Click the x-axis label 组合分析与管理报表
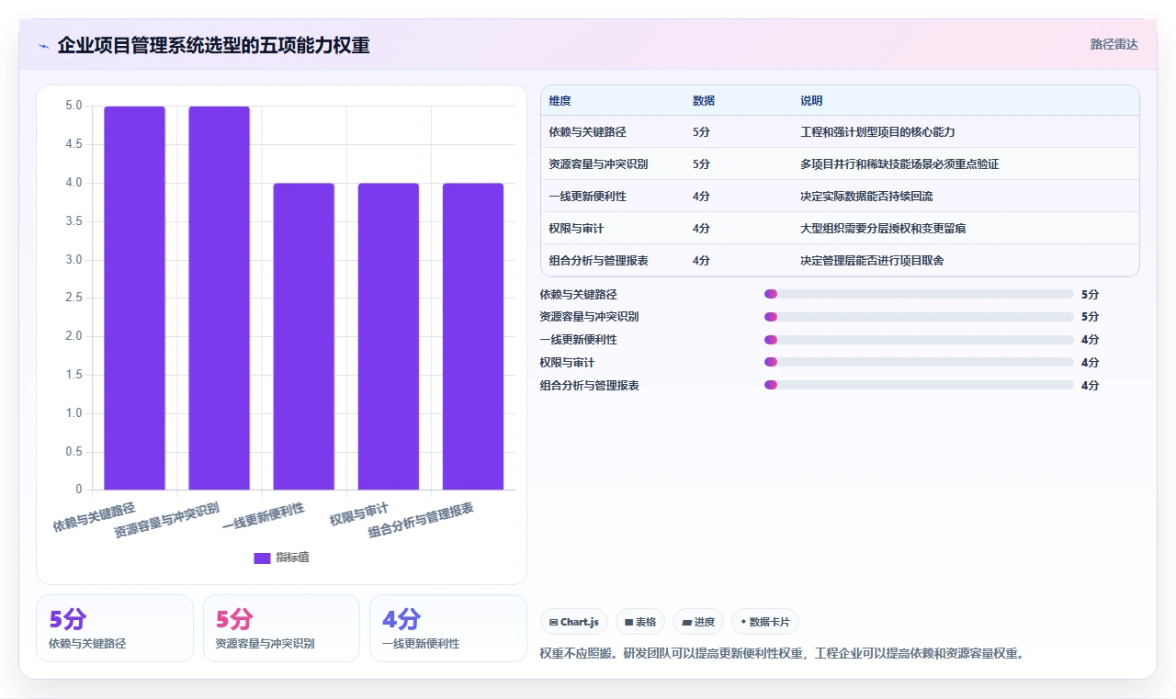The height and width of the screenshot is (699, 1176). [x=421, y=521]
